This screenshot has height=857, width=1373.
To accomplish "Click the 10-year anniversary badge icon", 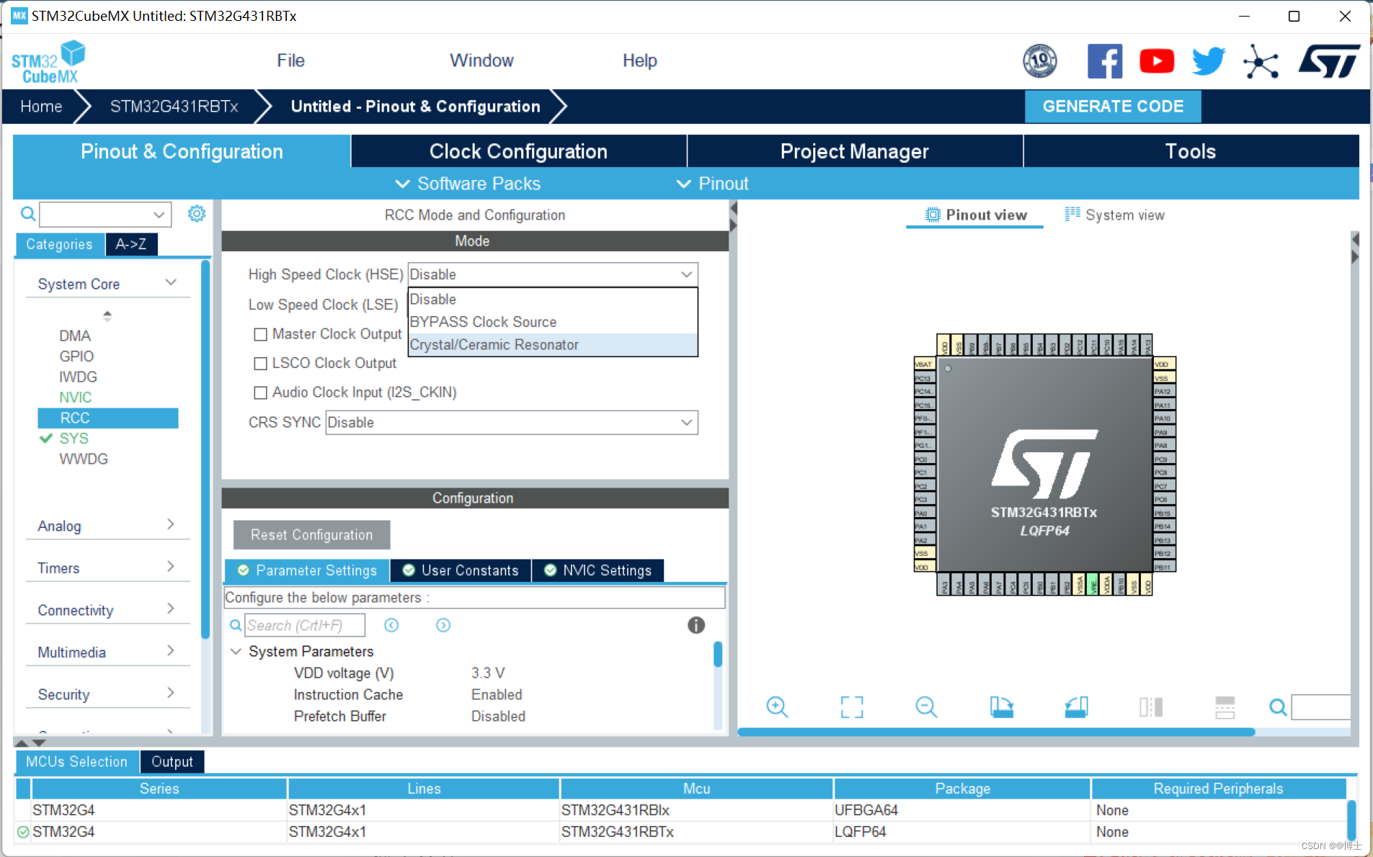I will click(x=1040, y=61).
